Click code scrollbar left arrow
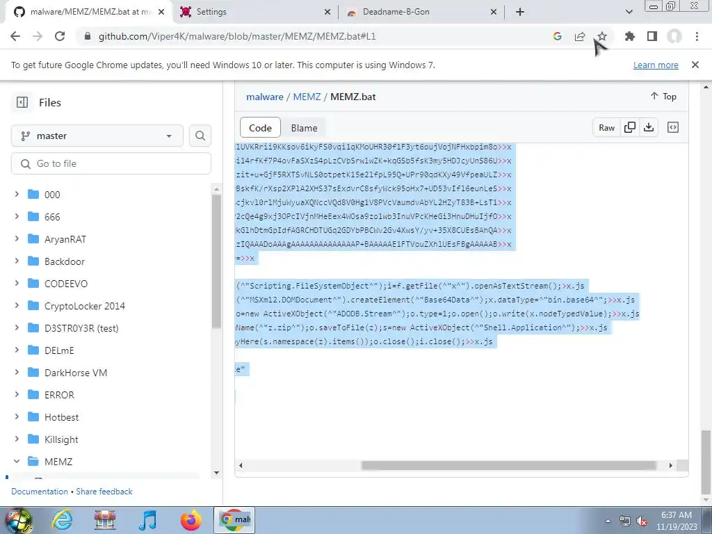Image resolution: width=712 pixels, height=534 pixels. (x=241, y=465)
